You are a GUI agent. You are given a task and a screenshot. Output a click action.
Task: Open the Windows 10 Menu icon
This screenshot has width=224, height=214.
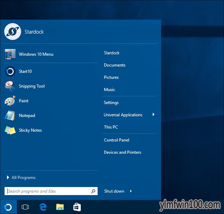click(x=10, y=54)
